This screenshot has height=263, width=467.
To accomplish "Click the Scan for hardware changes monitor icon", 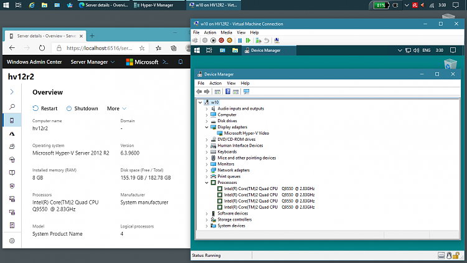I will (246, 92).
